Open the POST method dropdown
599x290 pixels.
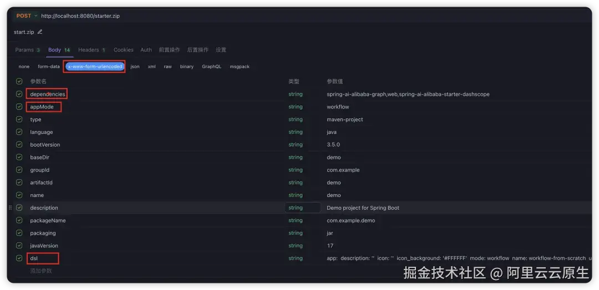[x=27, y=16]
